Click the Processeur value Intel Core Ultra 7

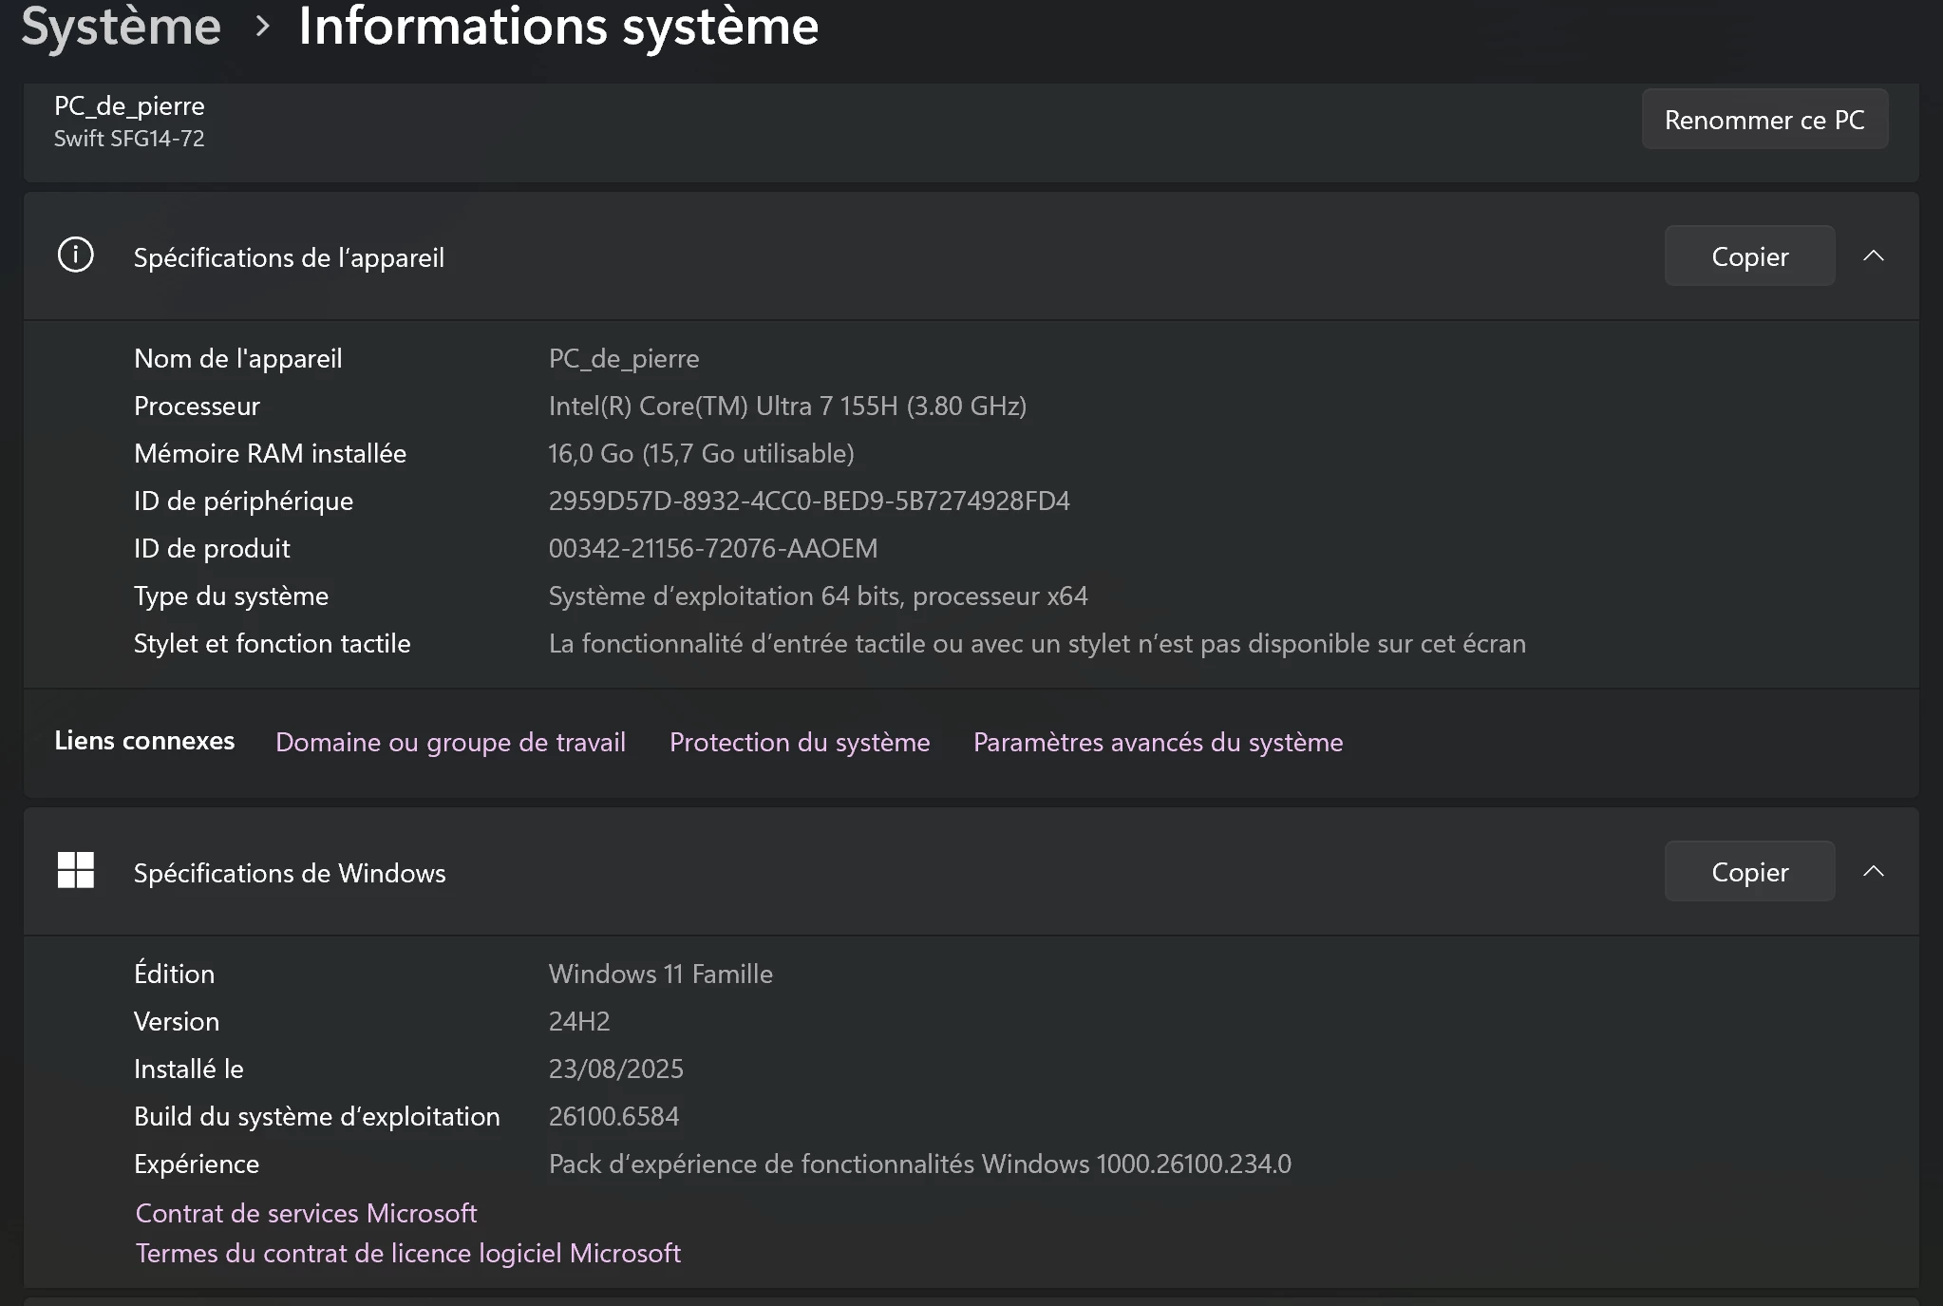(x=787, y=406)
